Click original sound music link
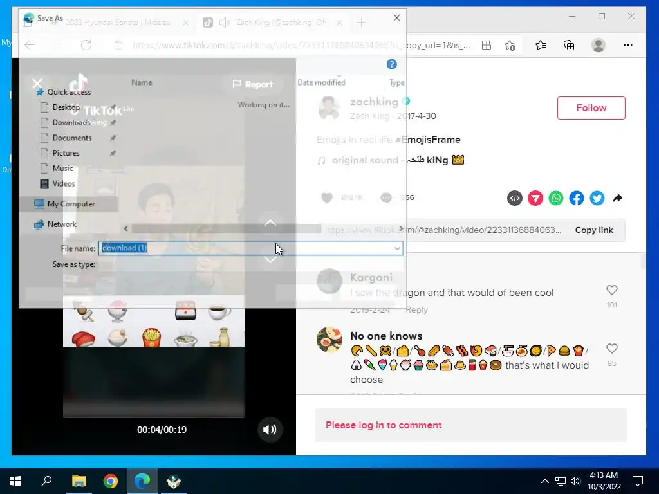 (x=390, y=160)
